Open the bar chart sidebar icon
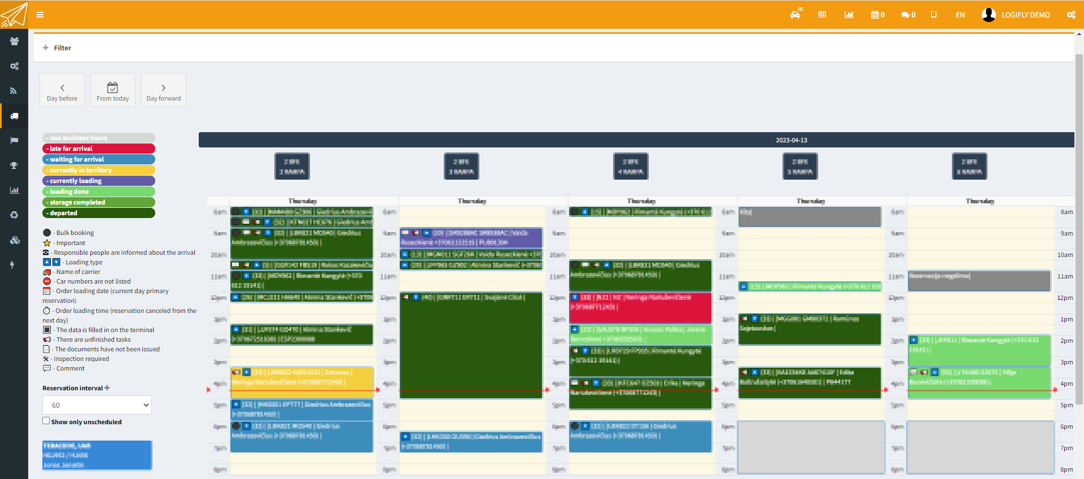Image resolution: width=1084 pixels, height=479 pixels. tap(14, 190)
